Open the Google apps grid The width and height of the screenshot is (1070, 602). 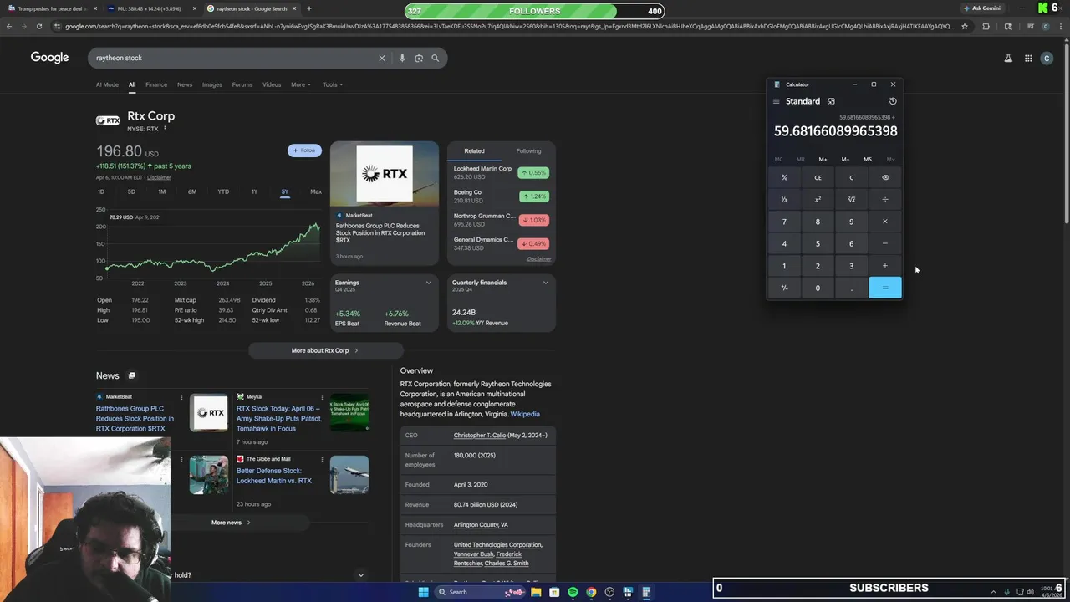[x=1028, y=58]
